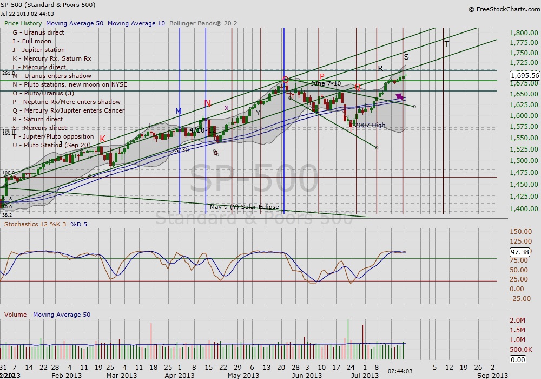Select the 'I - Full moon' annotation
This screenshot has height=379, width=541.
(x=32, y=41)
